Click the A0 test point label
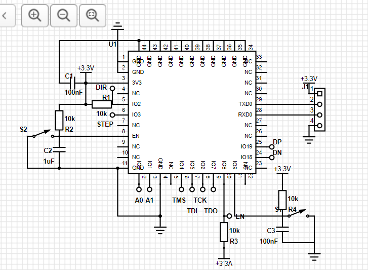 pyautogui.click(x=139, y=200)
